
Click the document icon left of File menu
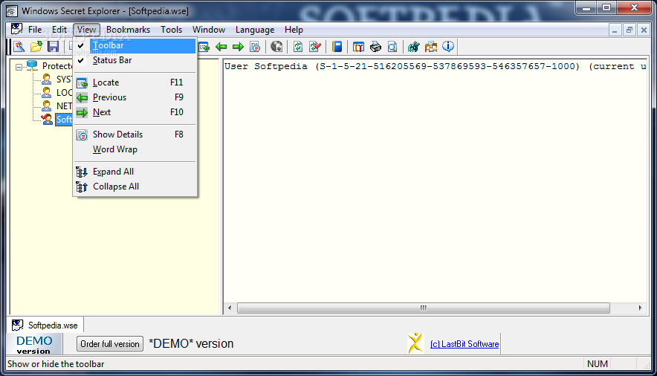pos(17,29)
